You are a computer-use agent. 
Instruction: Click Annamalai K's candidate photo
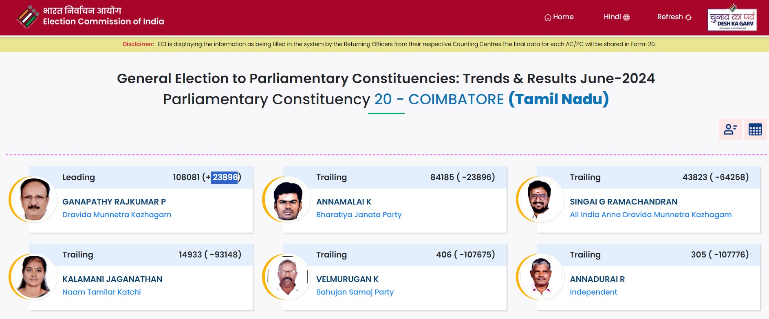pyautogui.click(x=288, y=200)
